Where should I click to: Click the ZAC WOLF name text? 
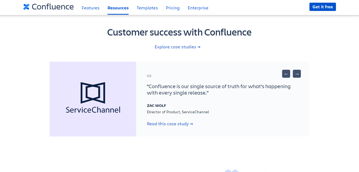coord(156,105)
